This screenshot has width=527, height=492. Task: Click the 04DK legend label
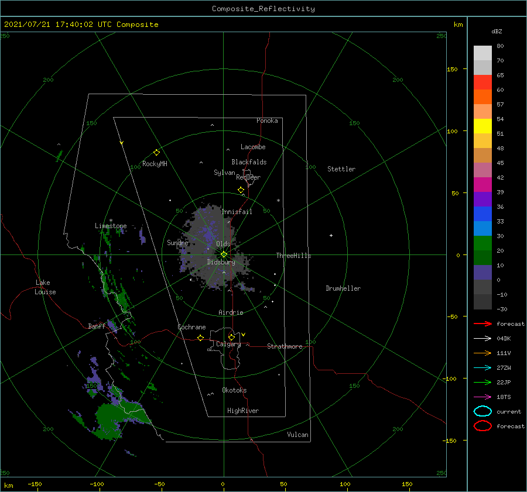(x=504, y=339)
